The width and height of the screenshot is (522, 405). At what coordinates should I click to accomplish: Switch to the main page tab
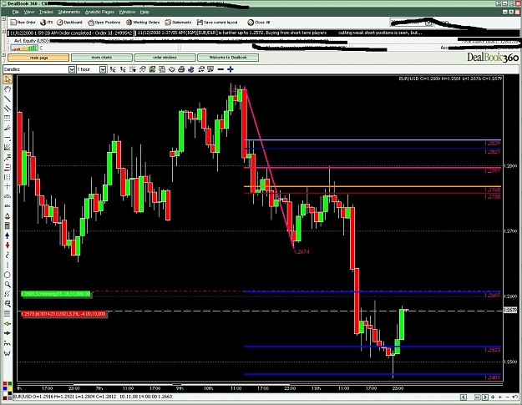tap(38, 58)
